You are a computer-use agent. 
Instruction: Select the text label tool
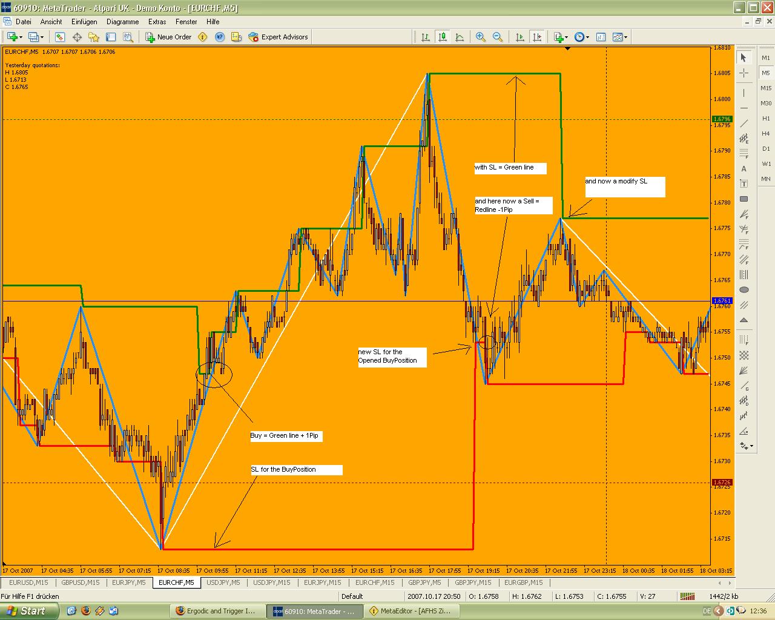(744, 168)
